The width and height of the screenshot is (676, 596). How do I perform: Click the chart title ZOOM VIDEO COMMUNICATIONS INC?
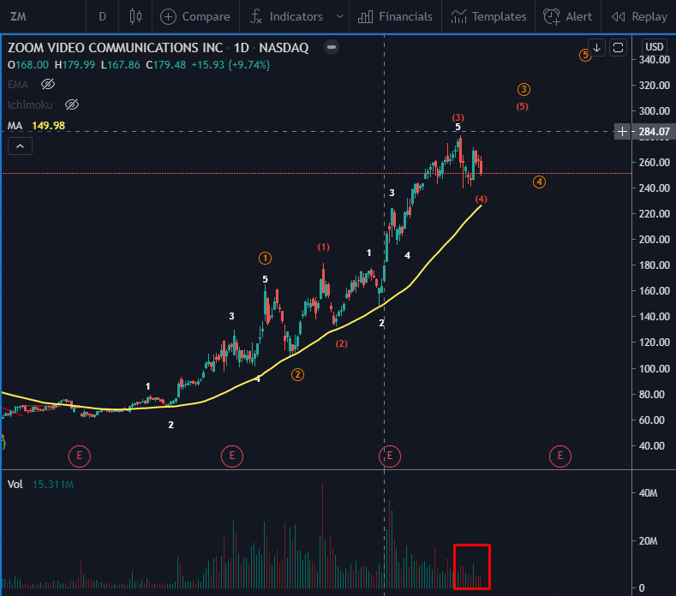click(115, 47)
